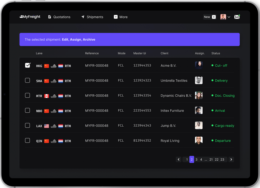
Task: Click pagination ellipsis to show more pages
Action: point(206,160)
